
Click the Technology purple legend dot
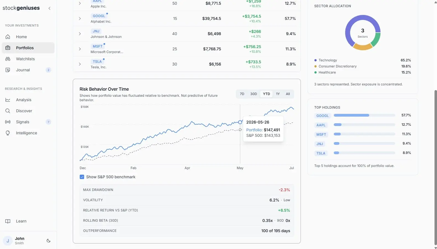click(x=316, y=60)
